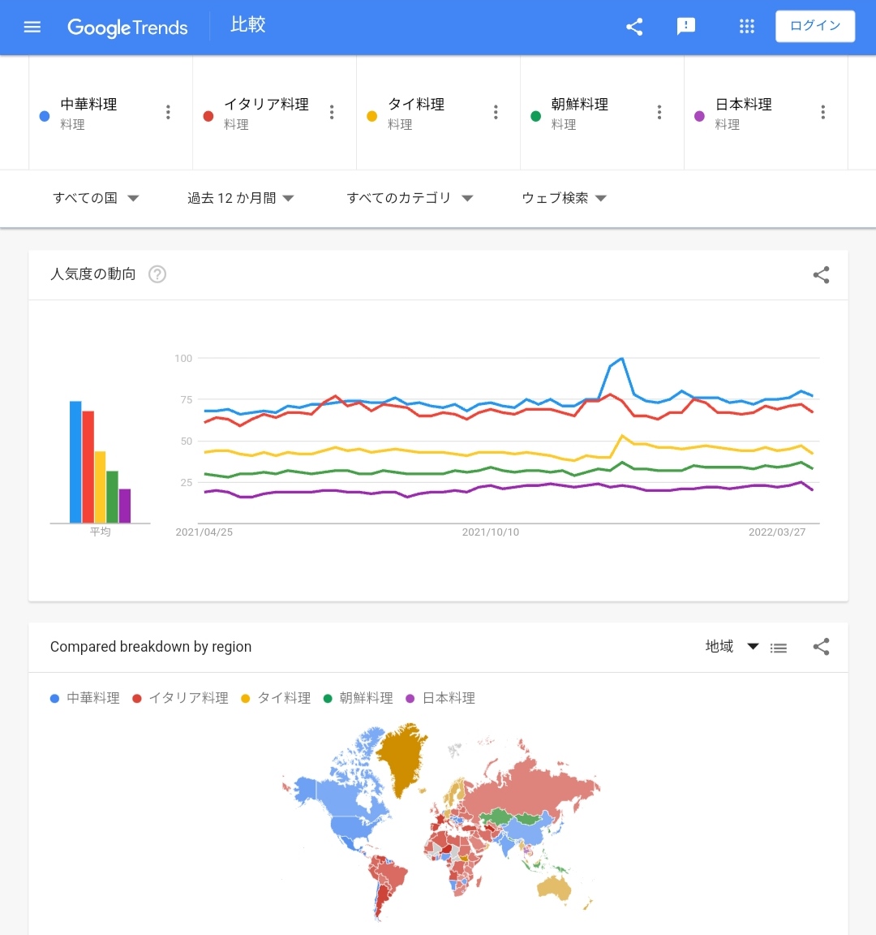
Task: Open more options for 日本料理
Action: [823, 112]
